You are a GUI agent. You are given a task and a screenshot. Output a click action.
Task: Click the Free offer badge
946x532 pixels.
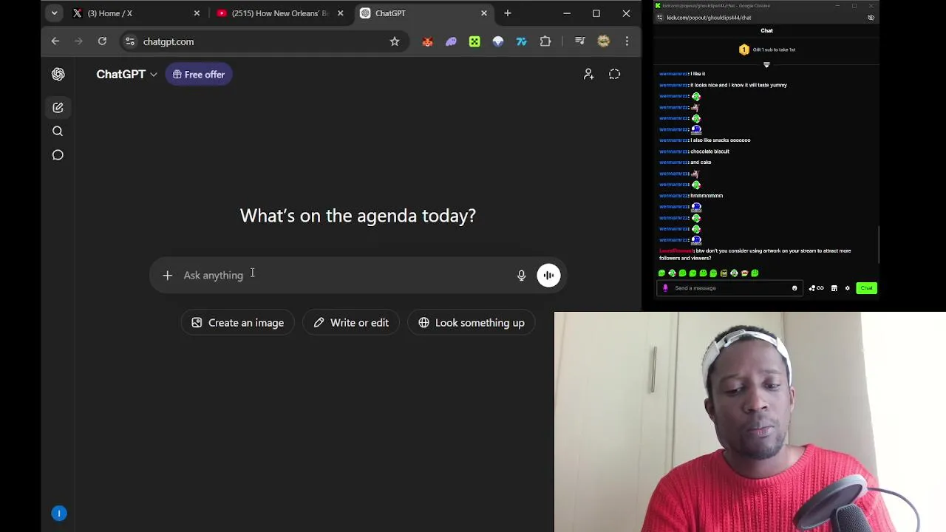tap(198, 75)
